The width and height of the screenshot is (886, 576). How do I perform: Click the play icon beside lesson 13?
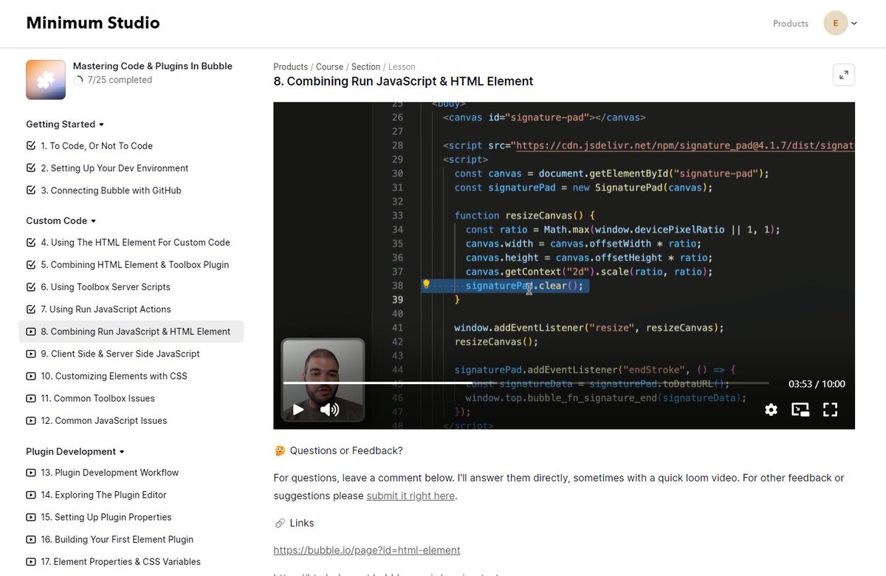[31, 473]
